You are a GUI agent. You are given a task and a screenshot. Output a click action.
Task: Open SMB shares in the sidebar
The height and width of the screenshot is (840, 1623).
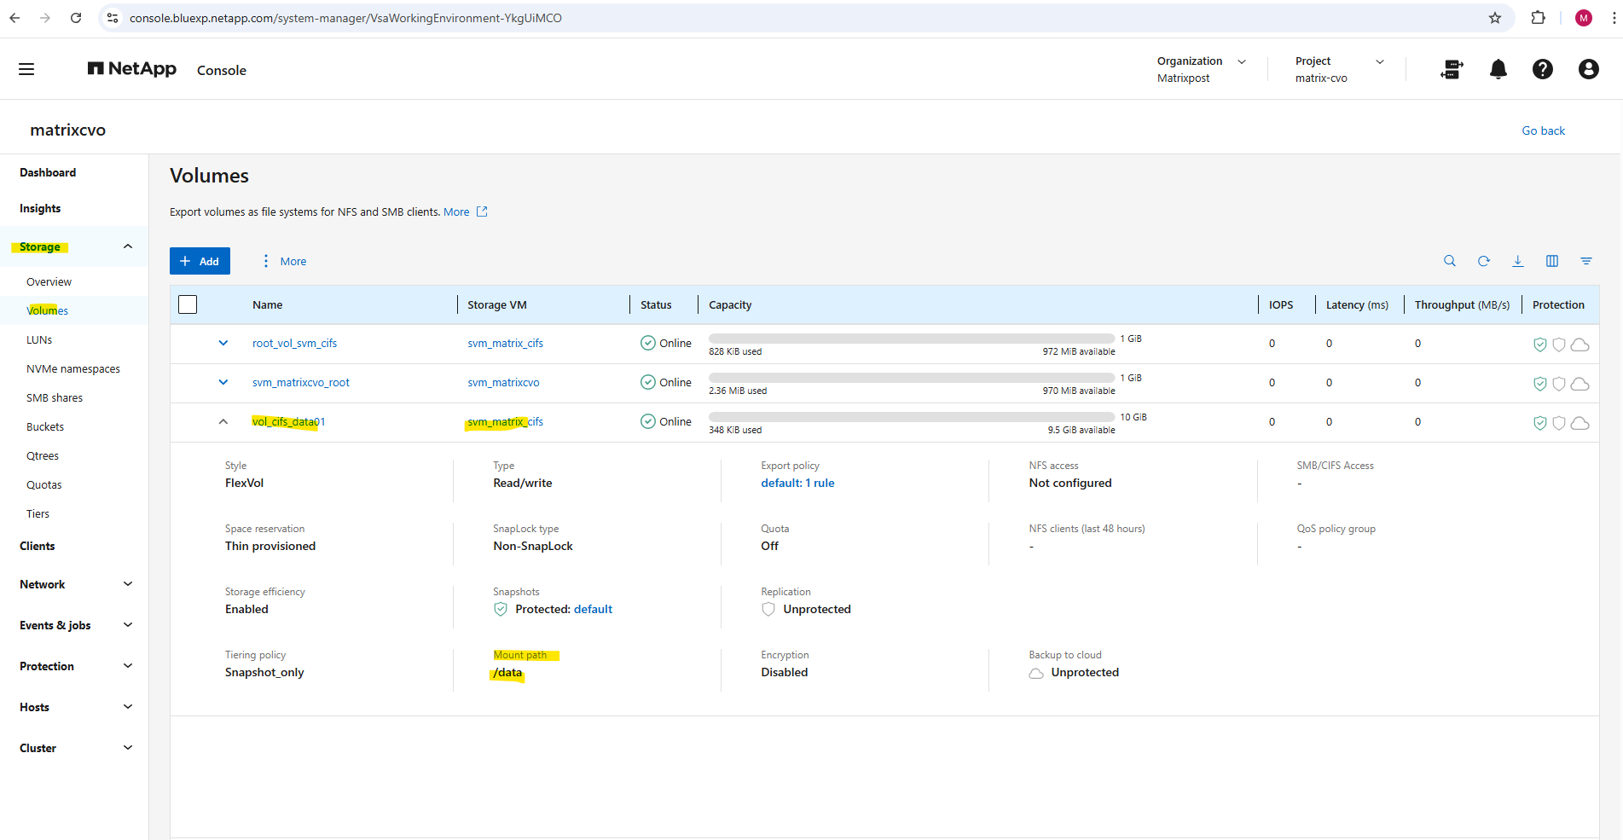point(55,398)
